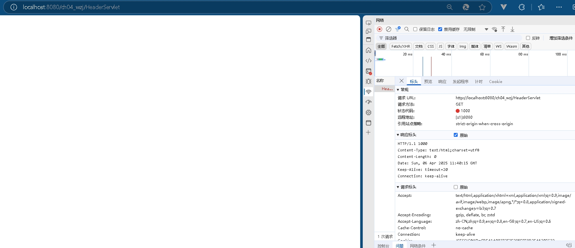Viewport: 575px width, 248px height.
Task: Open the Cookie tab
Action: pos(495,82)
